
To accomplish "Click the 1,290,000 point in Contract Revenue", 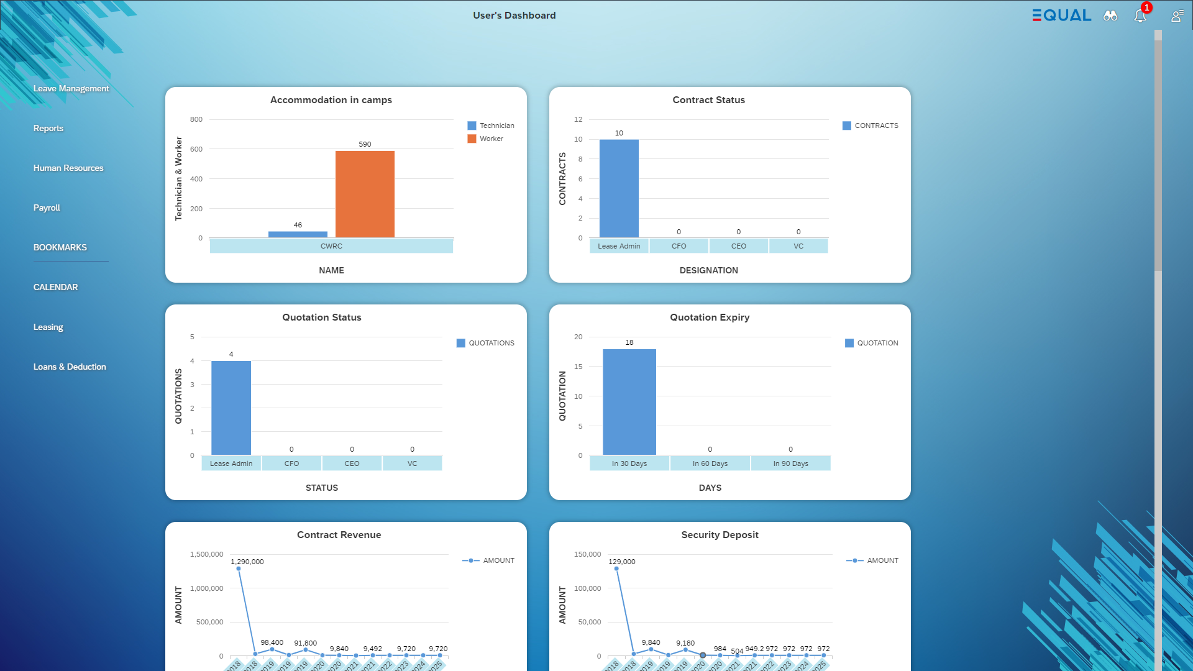I will [239, 568].
